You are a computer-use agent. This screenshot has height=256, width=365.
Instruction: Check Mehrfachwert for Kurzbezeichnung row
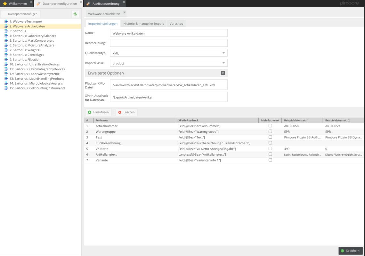(x=270, y=143)
